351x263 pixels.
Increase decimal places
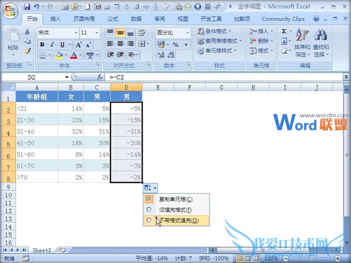tap(161, 55)
